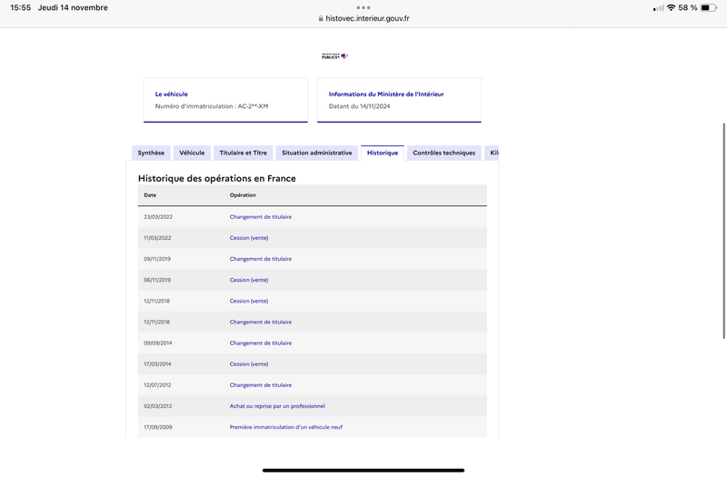Tap Jeudi 14 novembre date in status bar
727x477 pixels.
73,8
